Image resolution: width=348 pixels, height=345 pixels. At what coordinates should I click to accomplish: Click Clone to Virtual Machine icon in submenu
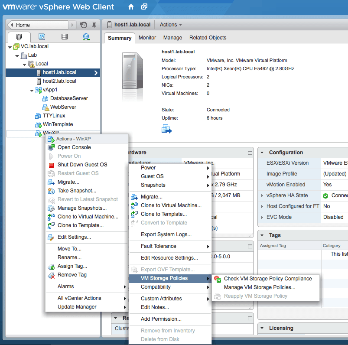(x=134, y=205)
